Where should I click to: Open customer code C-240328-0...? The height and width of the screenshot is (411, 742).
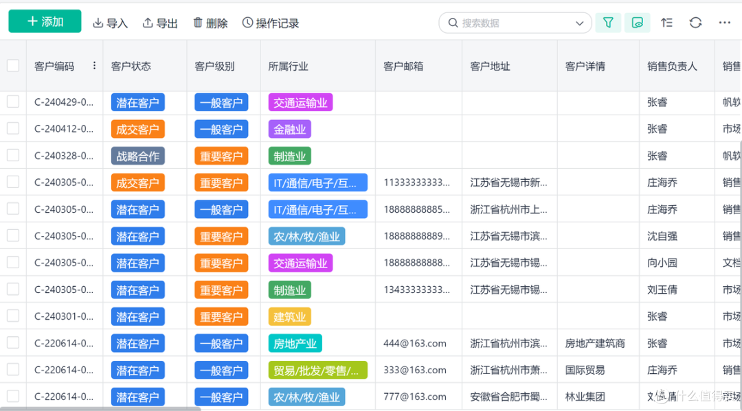64,156
